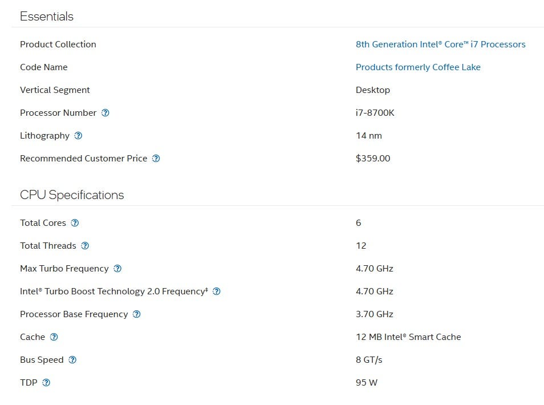Image resolution: width=544 pixels, height=405 pixels.
Task: Click Cache question mark icon
Action: [54, 337]
